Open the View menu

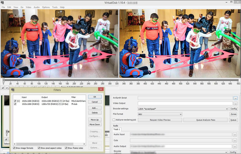click(16, 7)
